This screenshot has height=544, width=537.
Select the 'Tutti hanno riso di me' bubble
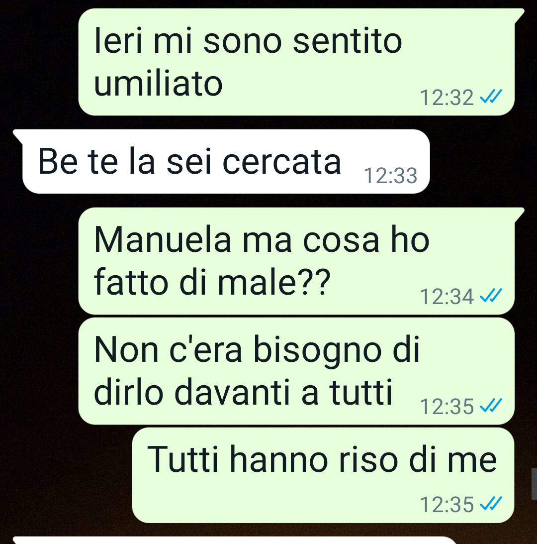pyautogui.click(x=323, y=475)
